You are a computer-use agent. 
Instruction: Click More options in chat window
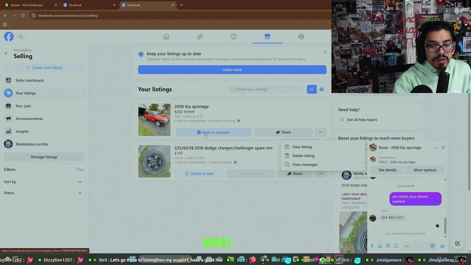pyautogui.click(x=425, y=170)
